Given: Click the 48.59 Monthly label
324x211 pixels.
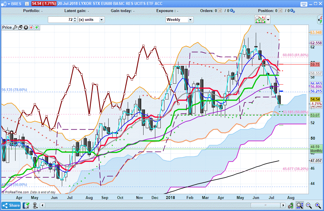Looking at the screenshot, I should tap(316, 149).
